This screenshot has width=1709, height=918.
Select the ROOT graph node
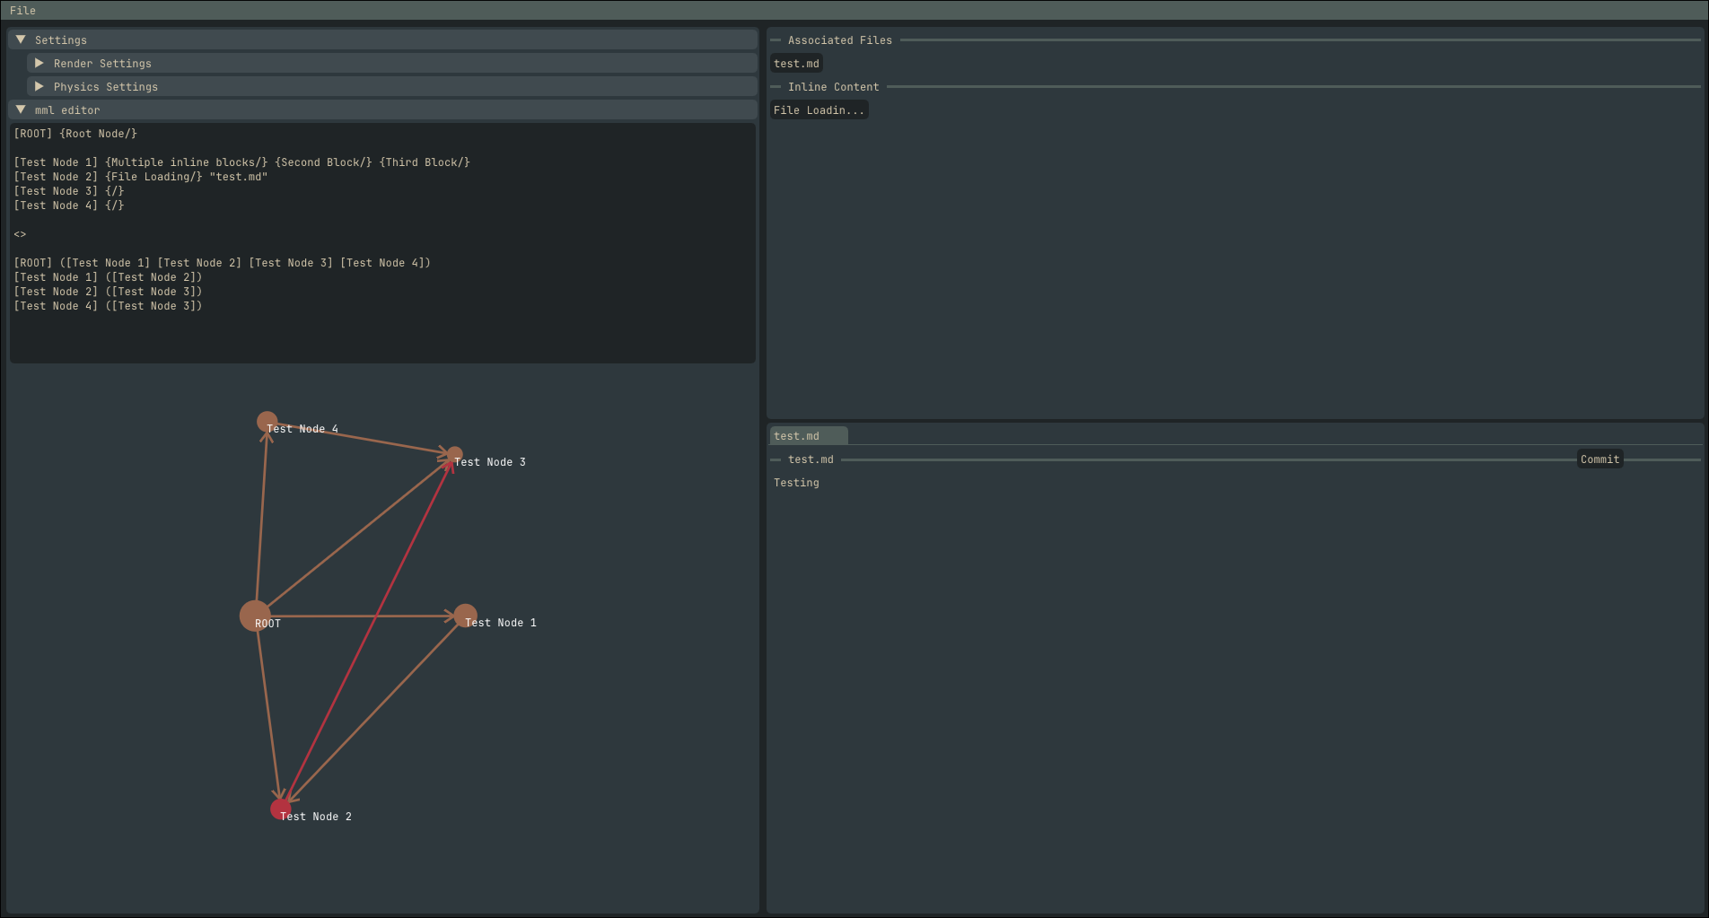click(x=255, y=616)
